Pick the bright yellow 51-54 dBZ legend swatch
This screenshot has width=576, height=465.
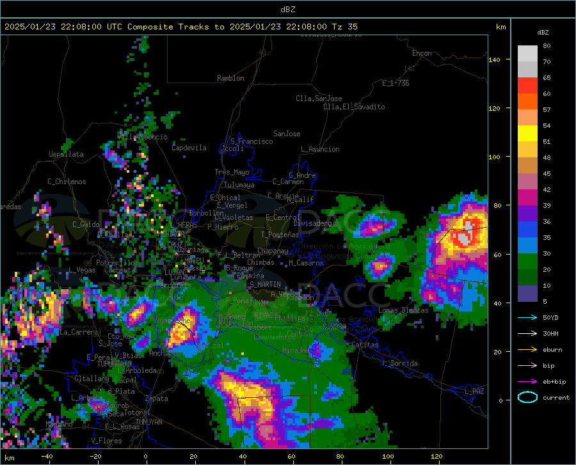tap(527, 134)
